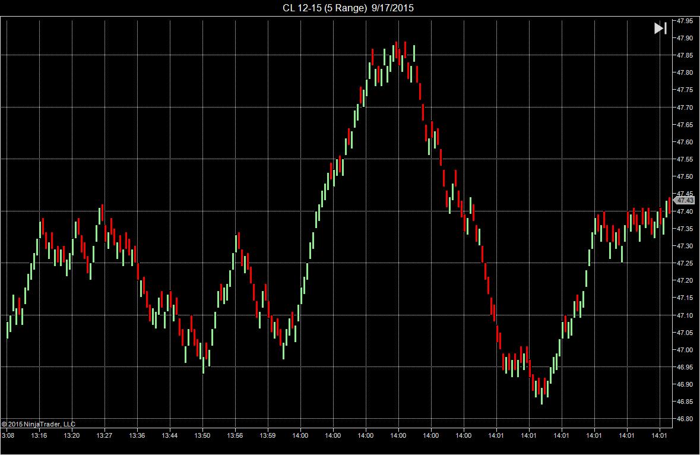Click the 13:16 time axis label
Viewport: 700px width, 455px height.
pyautogui.click(x=39, y=435)
